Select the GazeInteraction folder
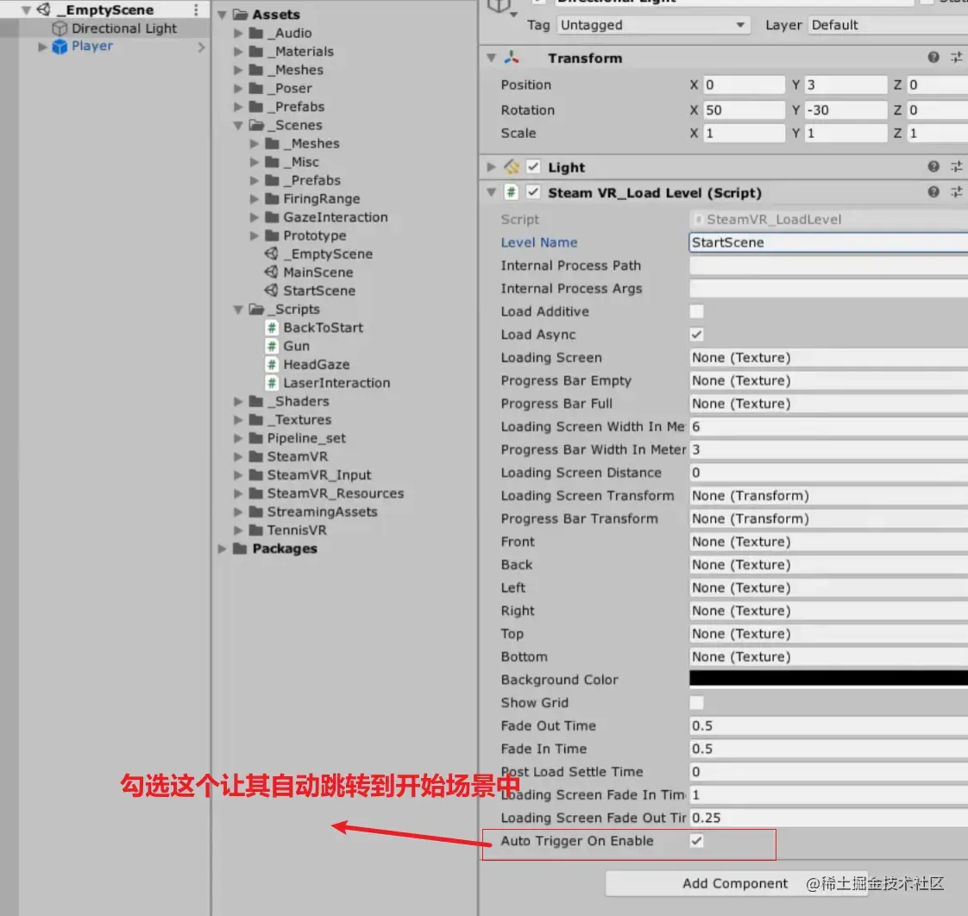The image size is (968, 916). coord(336,217)
